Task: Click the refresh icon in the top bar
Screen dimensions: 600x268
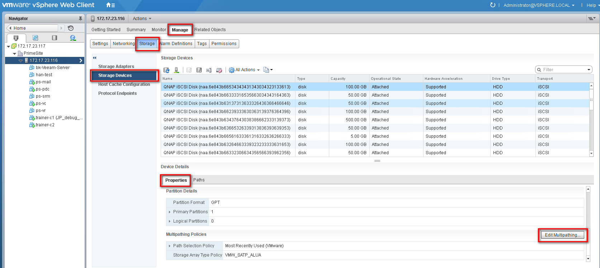Action: click(492, 5)
